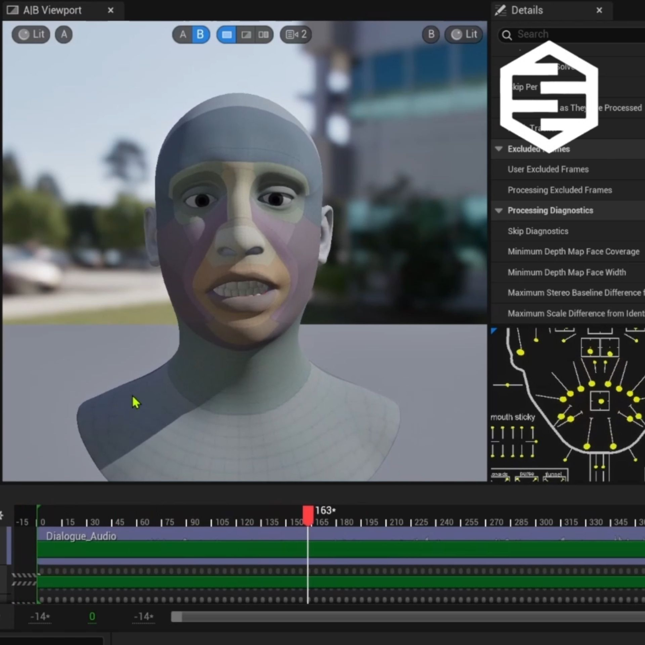Viewport: 645px width, 645px height.
Task: Select single view layout icon
Action: click(227, 34)
